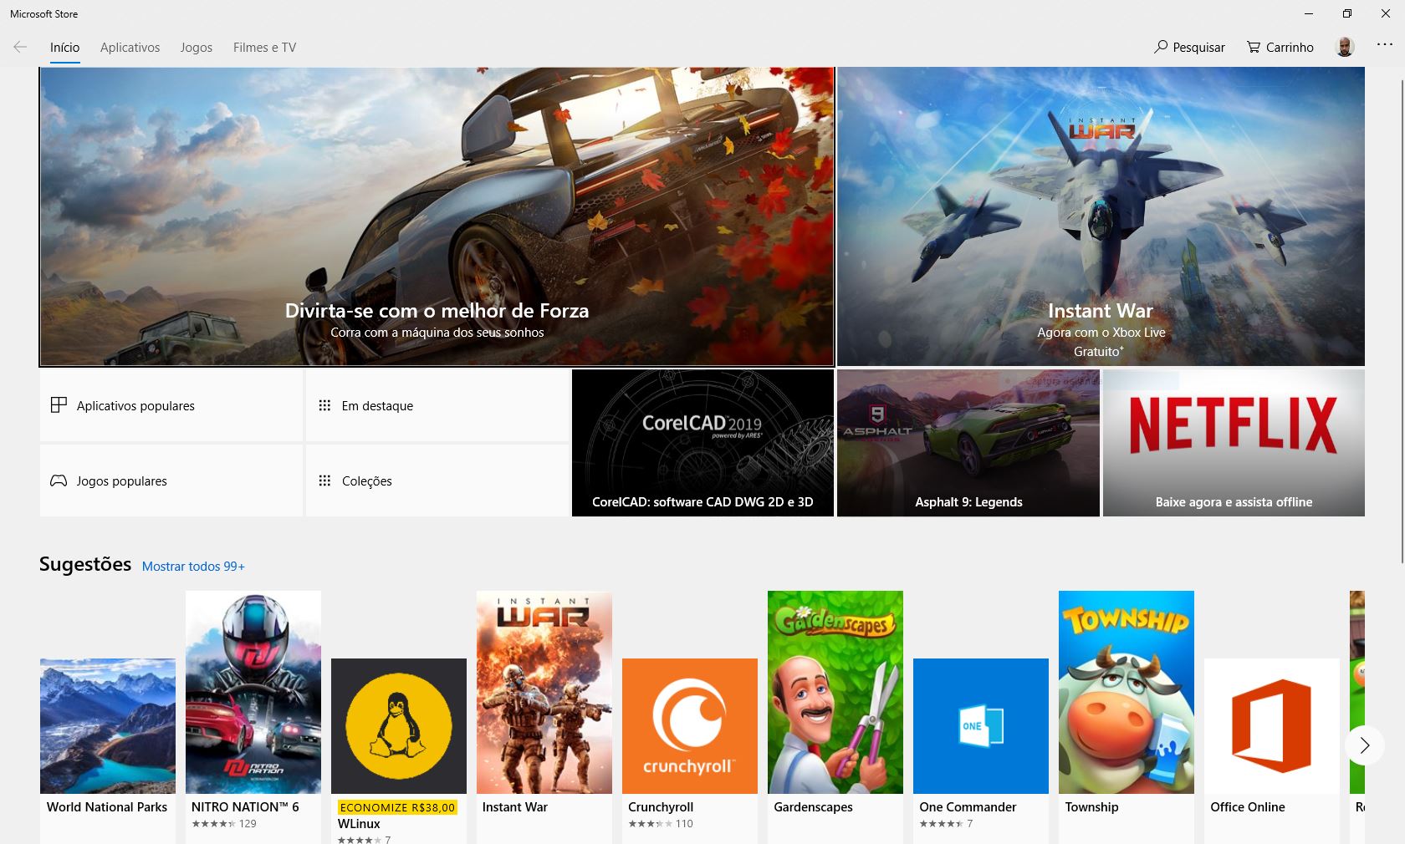
Task: Open the CorelCAD 2019 promo tile
Action: [x=702, y=443]
